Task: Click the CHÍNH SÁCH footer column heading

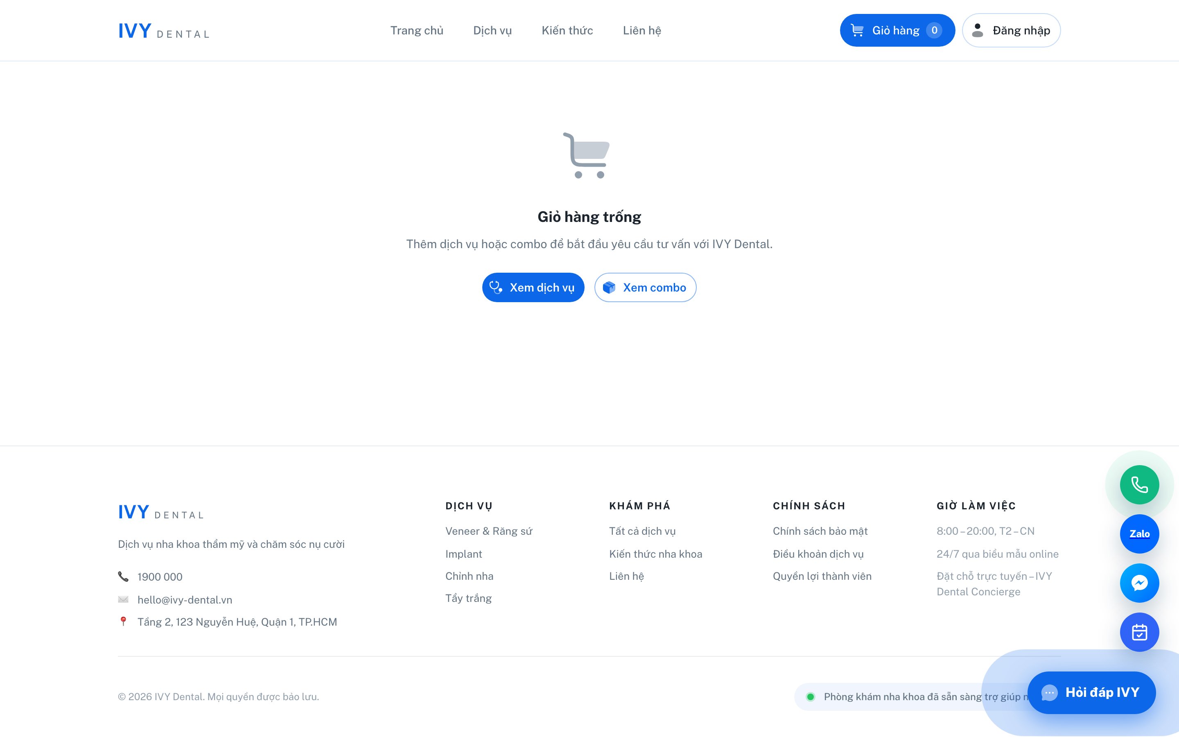Action: point(809,506)
